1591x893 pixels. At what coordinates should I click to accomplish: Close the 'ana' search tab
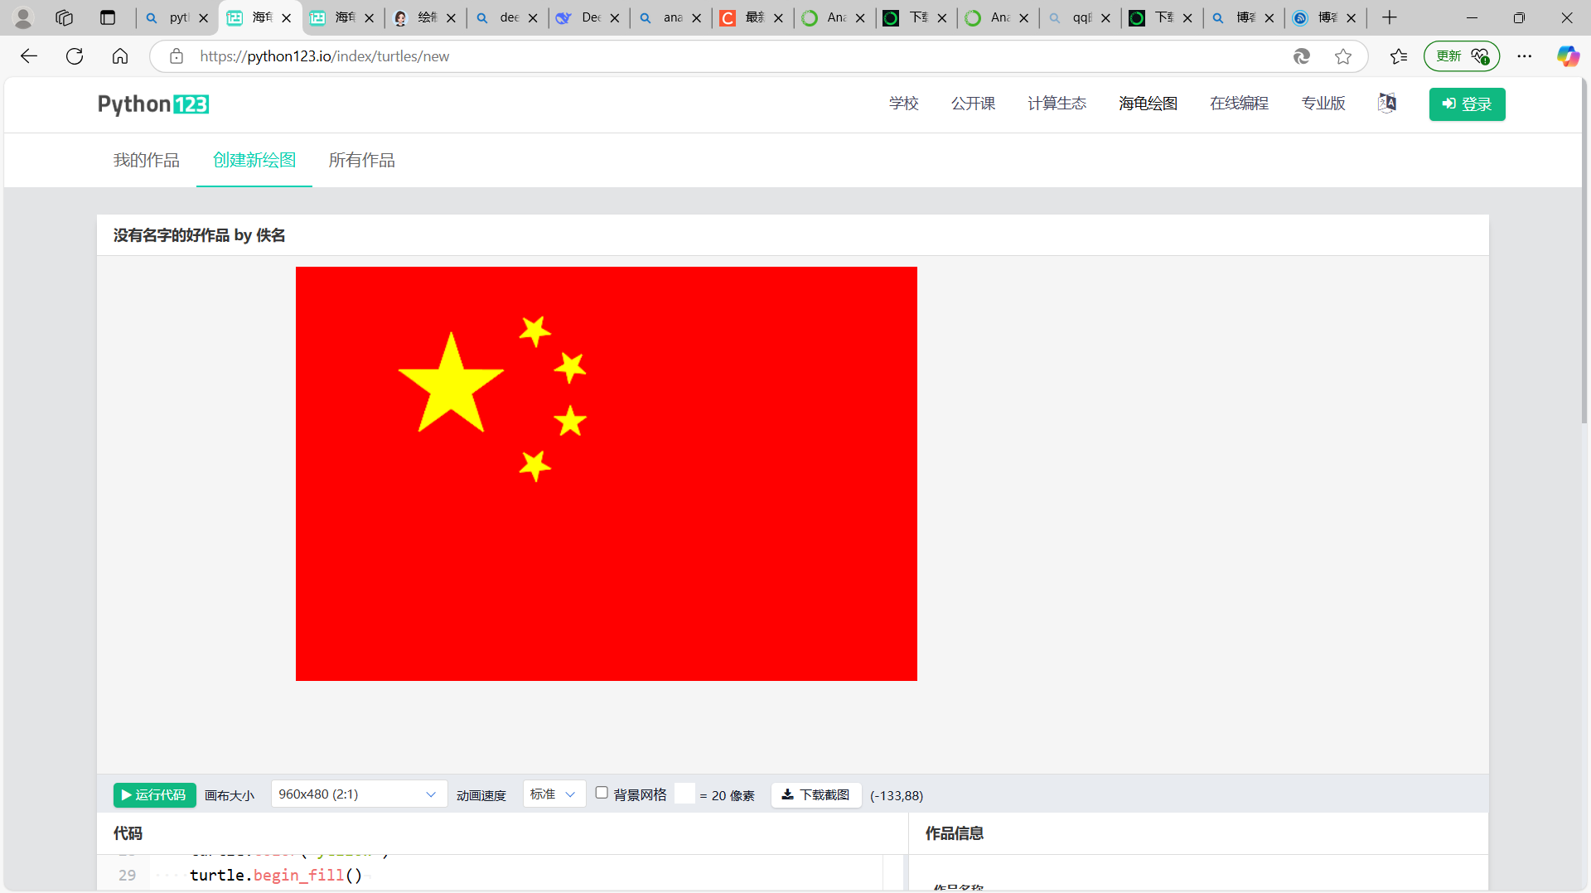pos(697,17)
